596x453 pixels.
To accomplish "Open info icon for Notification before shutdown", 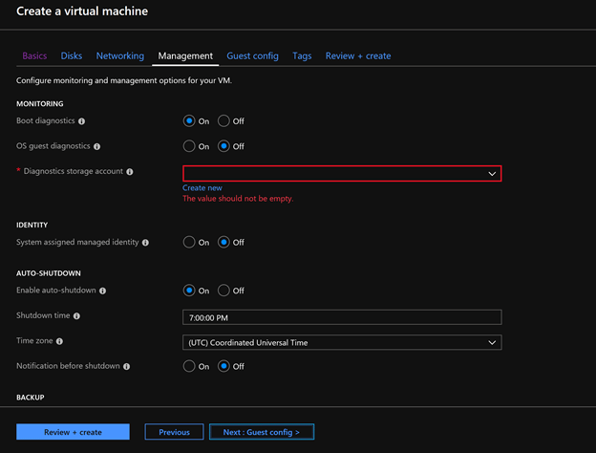I will pos(127,367).
